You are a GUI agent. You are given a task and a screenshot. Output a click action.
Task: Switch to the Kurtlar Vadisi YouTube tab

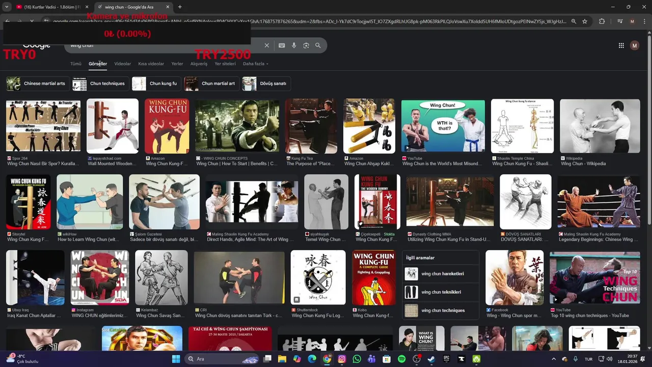click(x=48, y=7)
